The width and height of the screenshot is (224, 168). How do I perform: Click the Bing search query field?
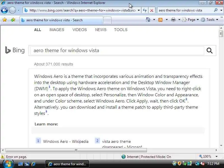tap(117, 51)
